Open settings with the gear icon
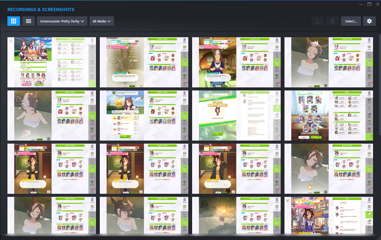Viewport: 381px width, 240px height. pos(369,21)
